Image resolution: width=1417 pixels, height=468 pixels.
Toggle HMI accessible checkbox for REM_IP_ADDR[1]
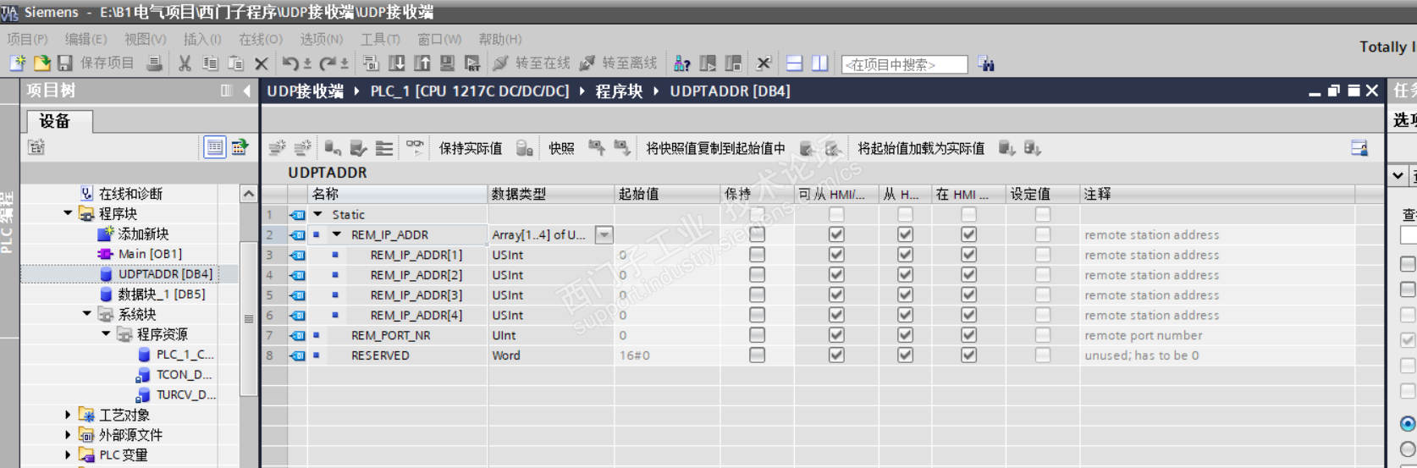coord(836,255)
